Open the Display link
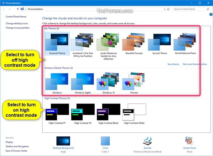The width and height of the screenshot is (213, 156). 9,142
